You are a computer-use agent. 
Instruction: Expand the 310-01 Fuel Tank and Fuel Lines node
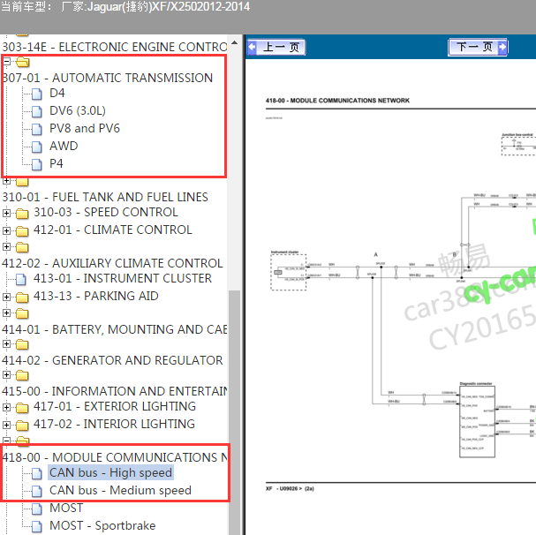(6, 181)
